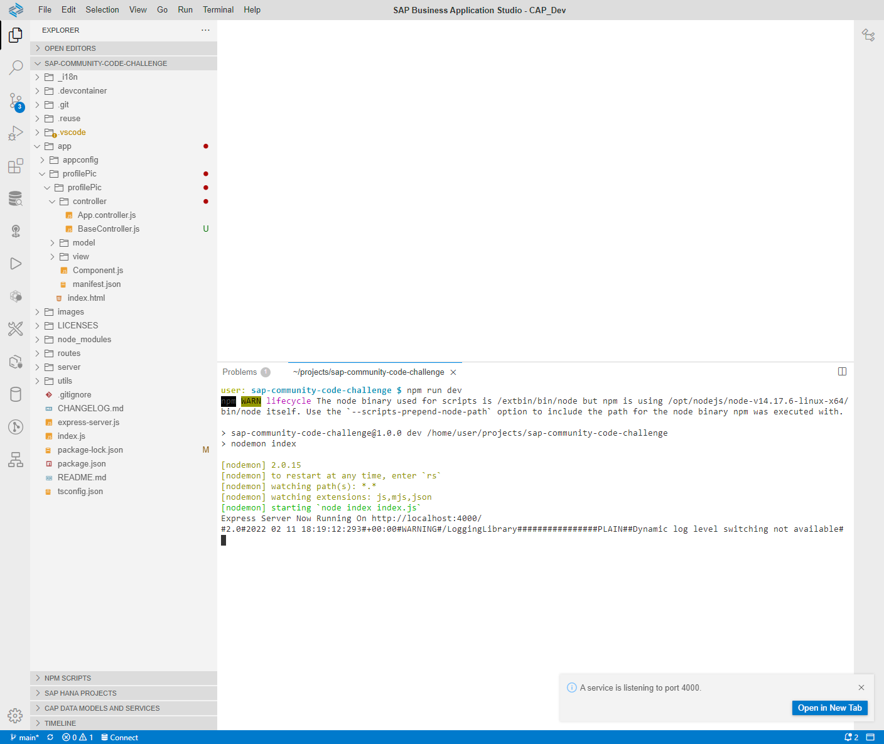This screenshot has height=744, width=884.
Task: Open the File menu
Action: (x=45, y=10)
